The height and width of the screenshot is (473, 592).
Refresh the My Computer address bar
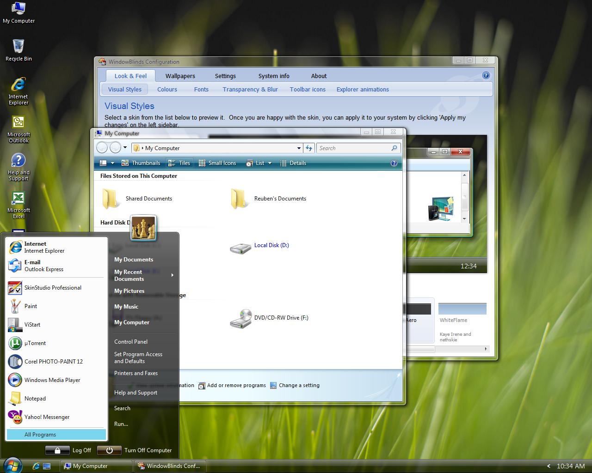click(x=309, y=148)
